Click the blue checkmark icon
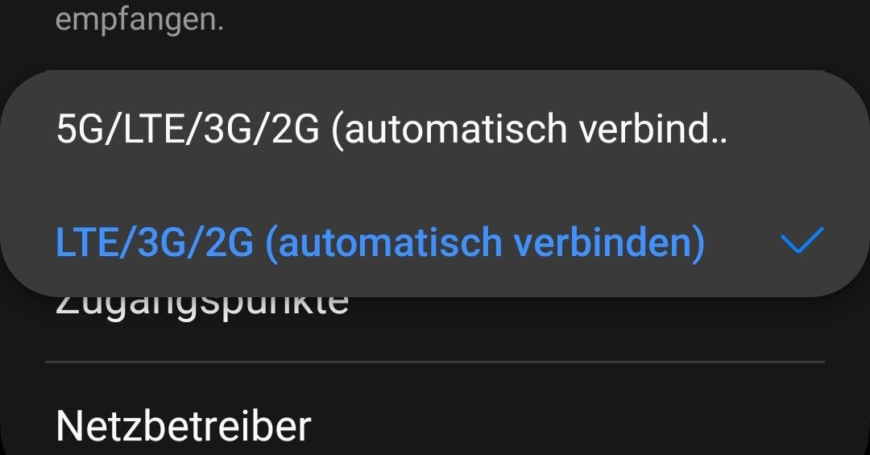The image size is (870, 455). [802, 240]
